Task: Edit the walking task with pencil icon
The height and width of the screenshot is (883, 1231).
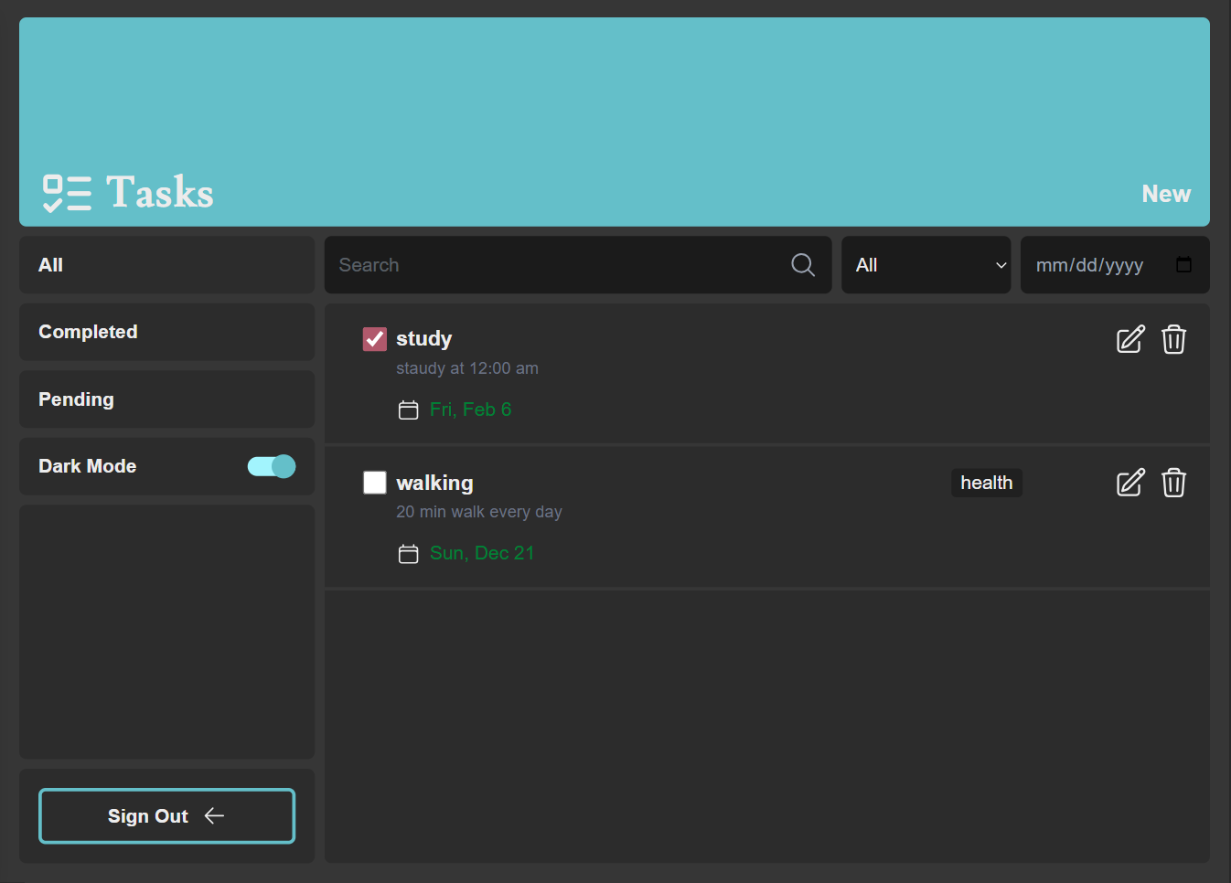Action: tap(1130, 483)
